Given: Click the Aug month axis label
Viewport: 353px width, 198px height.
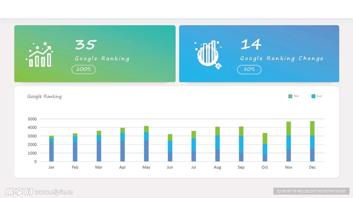Looking at the screenshot, I should tap(217, 167).
